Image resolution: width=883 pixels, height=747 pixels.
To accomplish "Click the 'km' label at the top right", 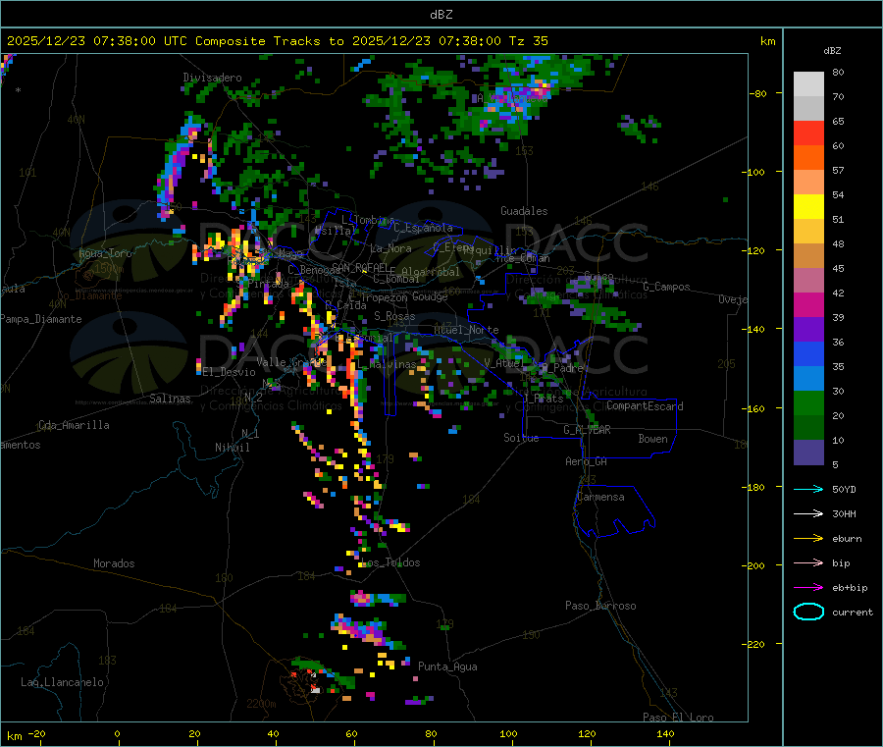I will click(767, 41).
